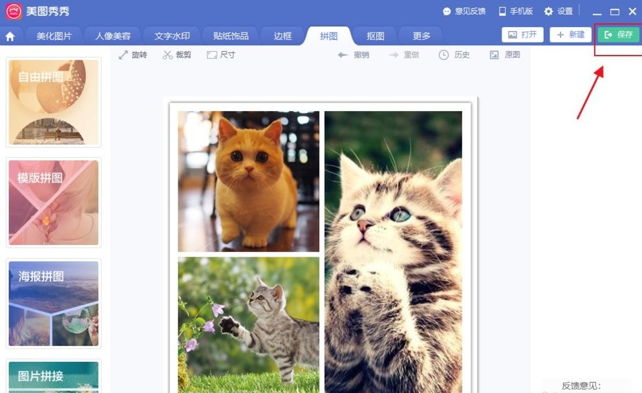This screenshot has height=393, width=642.
Task: Choose the 自由拼图 free collage card
Action: pyautogui.click(x=54, y=102)
